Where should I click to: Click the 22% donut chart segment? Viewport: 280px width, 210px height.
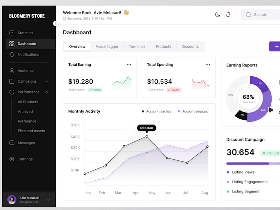tap(259, 83)
